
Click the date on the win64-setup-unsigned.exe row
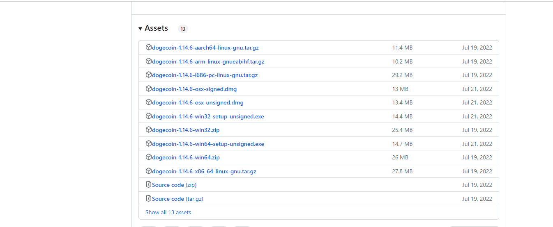477,144
